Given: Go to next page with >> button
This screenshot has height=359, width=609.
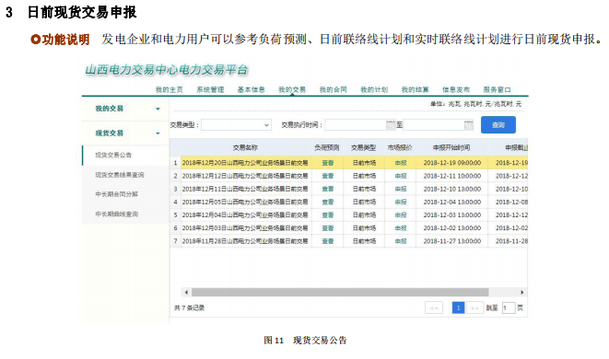Looking at the screenshot, I should 474,307.
